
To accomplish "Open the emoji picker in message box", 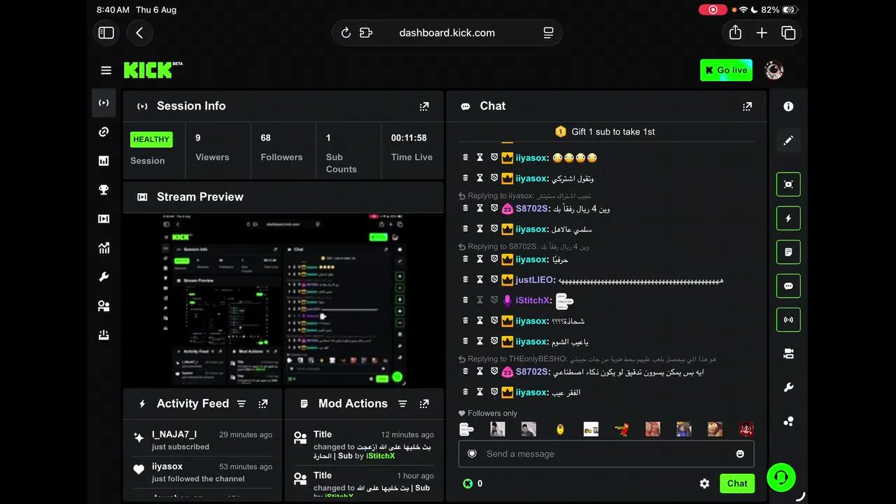I will coord(740,454).
